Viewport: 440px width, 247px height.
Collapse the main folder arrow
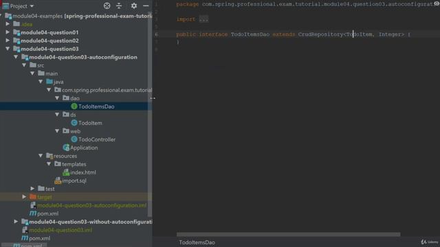32,73
